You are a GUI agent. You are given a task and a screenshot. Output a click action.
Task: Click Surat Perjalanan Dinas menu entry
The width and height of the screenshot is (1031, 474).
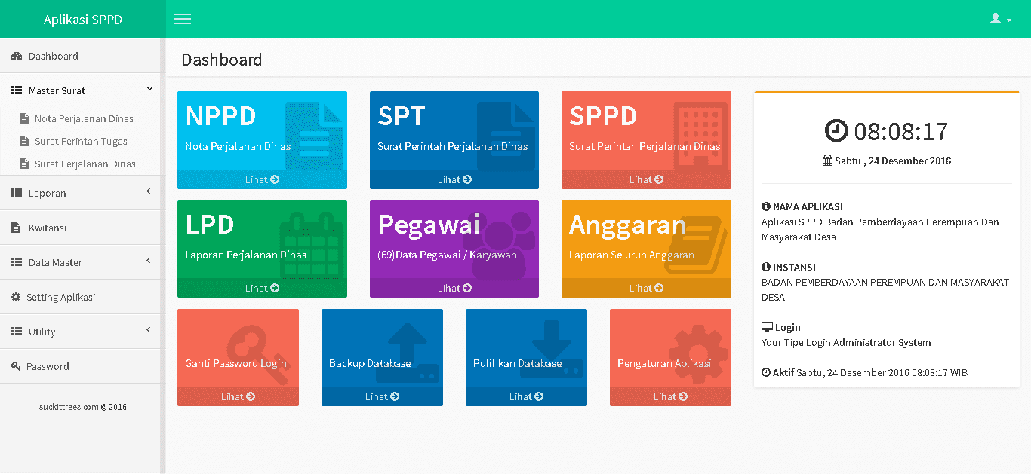point(84,164)
